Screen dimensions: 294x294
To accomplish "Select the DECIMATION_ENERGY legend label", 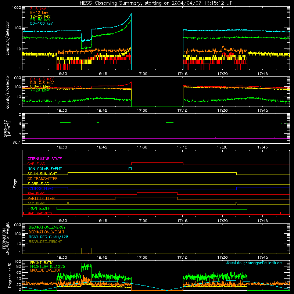I will tap(47, 227).
